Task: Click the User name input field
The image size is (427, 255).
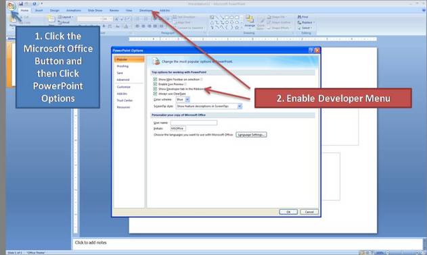Action: click(x=194, y=123)
